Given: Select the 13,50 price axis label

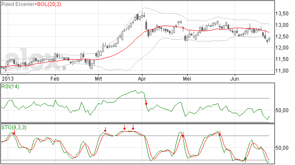Looking at the screenshot, I should point(282,14).
